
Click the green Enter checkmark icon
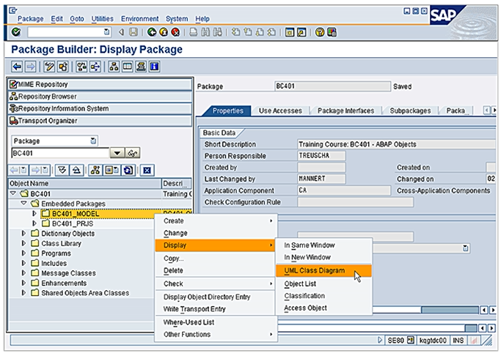(x=17, y=32)
